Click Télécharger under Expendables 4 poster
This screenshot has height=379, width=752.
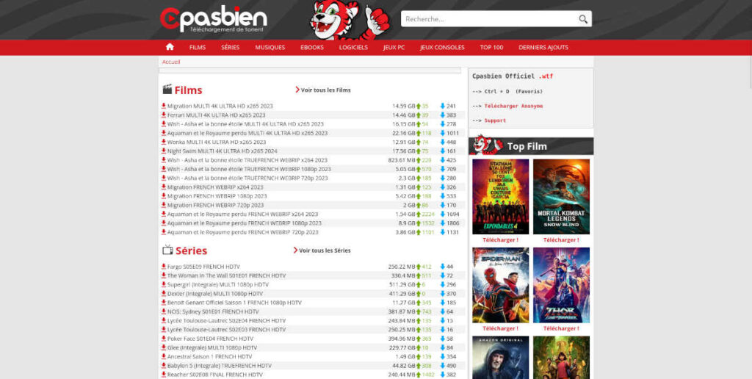click(500, 240)
